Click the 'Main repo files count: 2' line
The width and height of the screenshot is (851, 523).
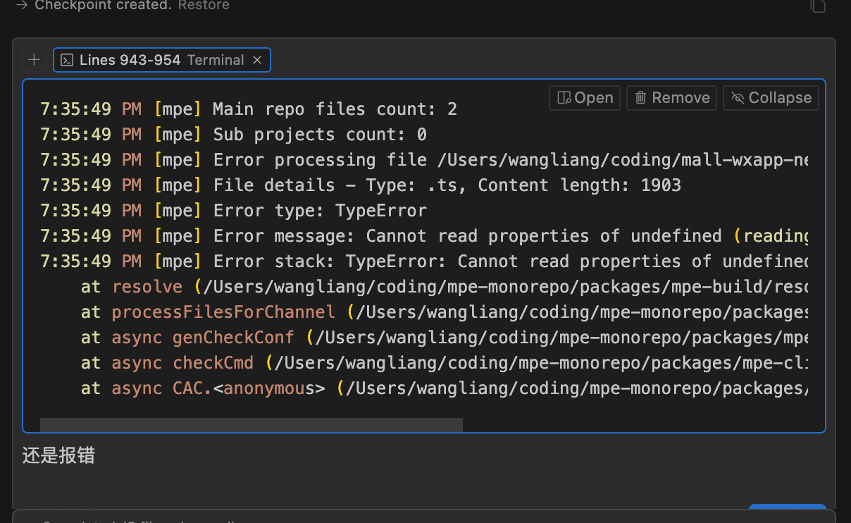pos(335,109)
